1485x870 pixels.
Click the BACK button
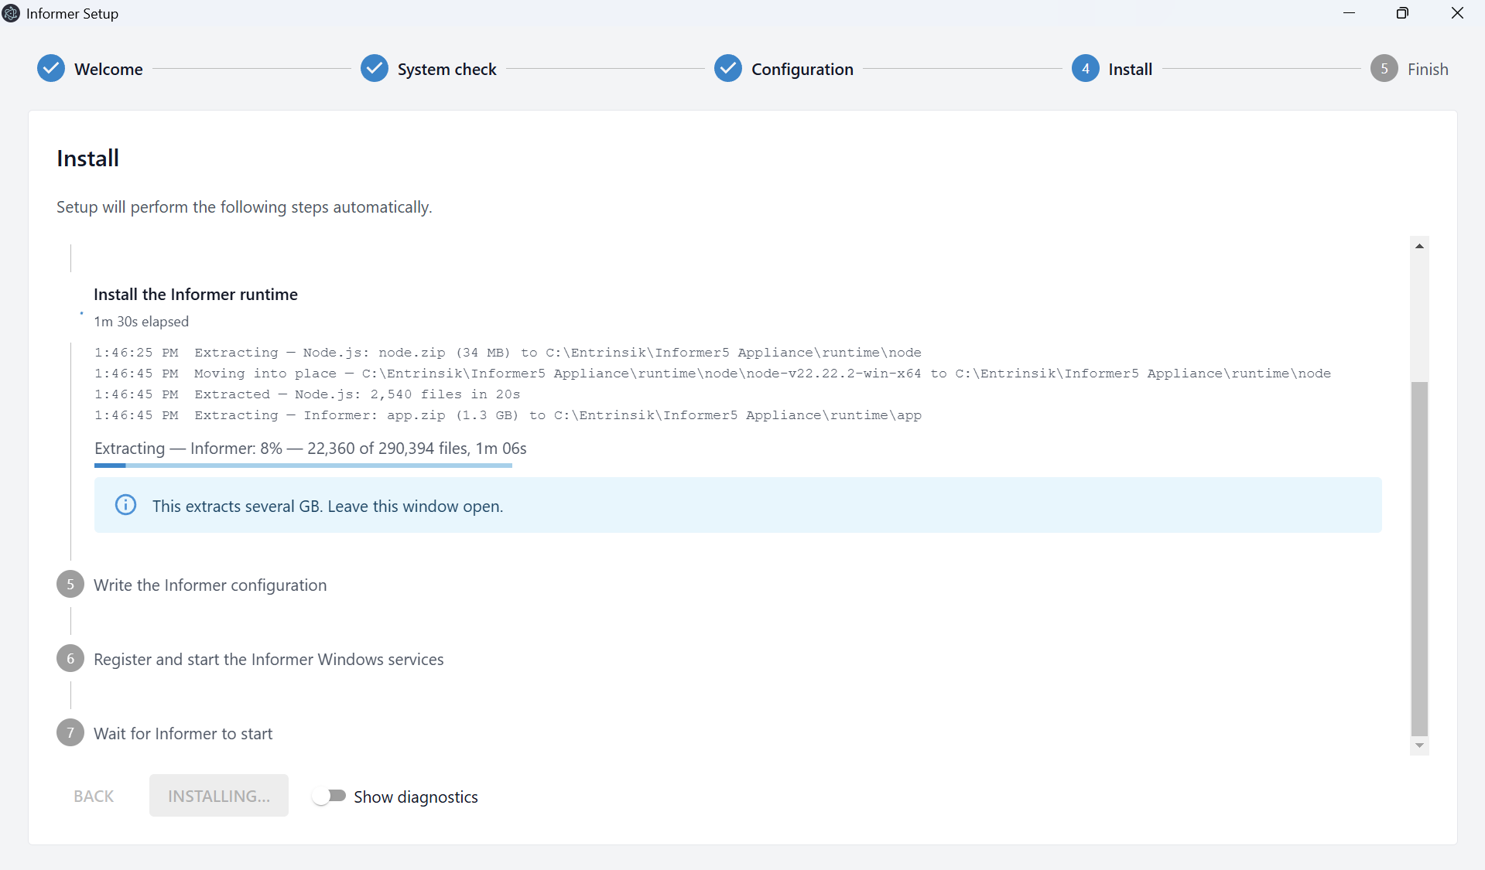point(94,796)
